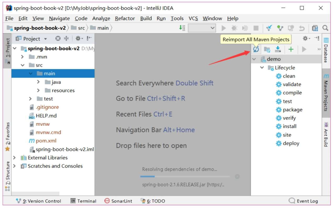
Task: Click the Search Everywhere magnifier icon
Action: [x=325, y=28]
